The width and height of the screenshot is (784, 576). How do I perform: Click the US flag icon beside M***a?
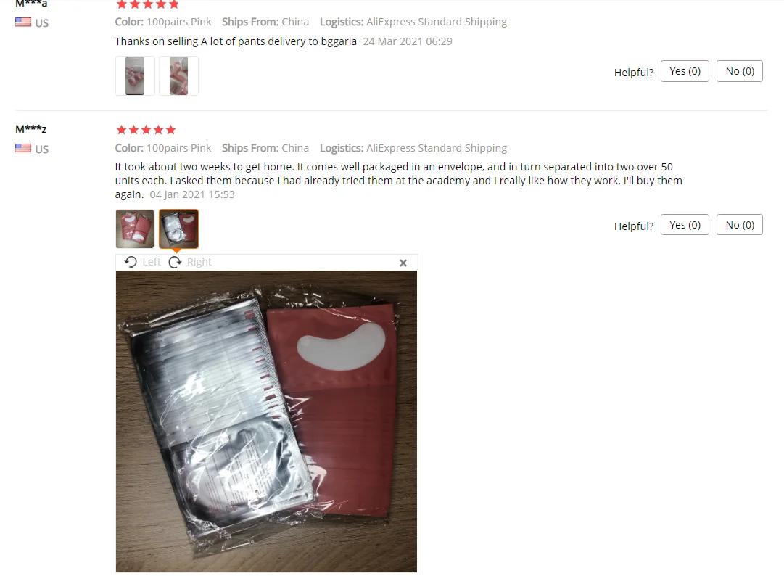pos(23,22)
